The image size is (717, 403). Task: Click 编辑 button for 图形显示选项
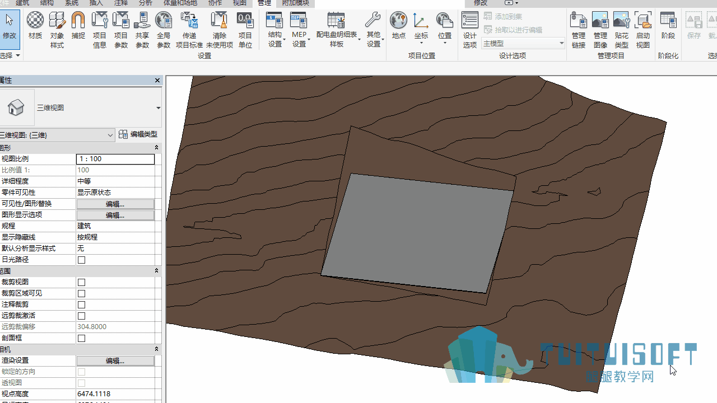[x=115, y=215]
